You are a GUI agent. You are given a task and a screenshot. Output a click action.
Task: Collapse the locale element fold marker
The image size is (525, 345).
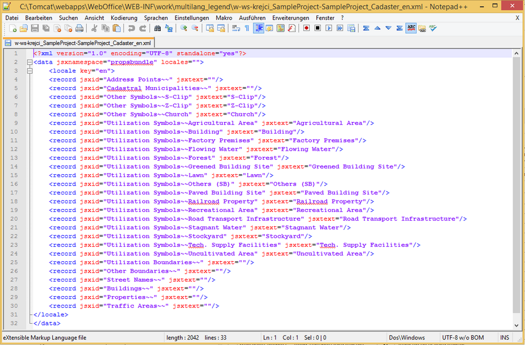coord(29,71)
